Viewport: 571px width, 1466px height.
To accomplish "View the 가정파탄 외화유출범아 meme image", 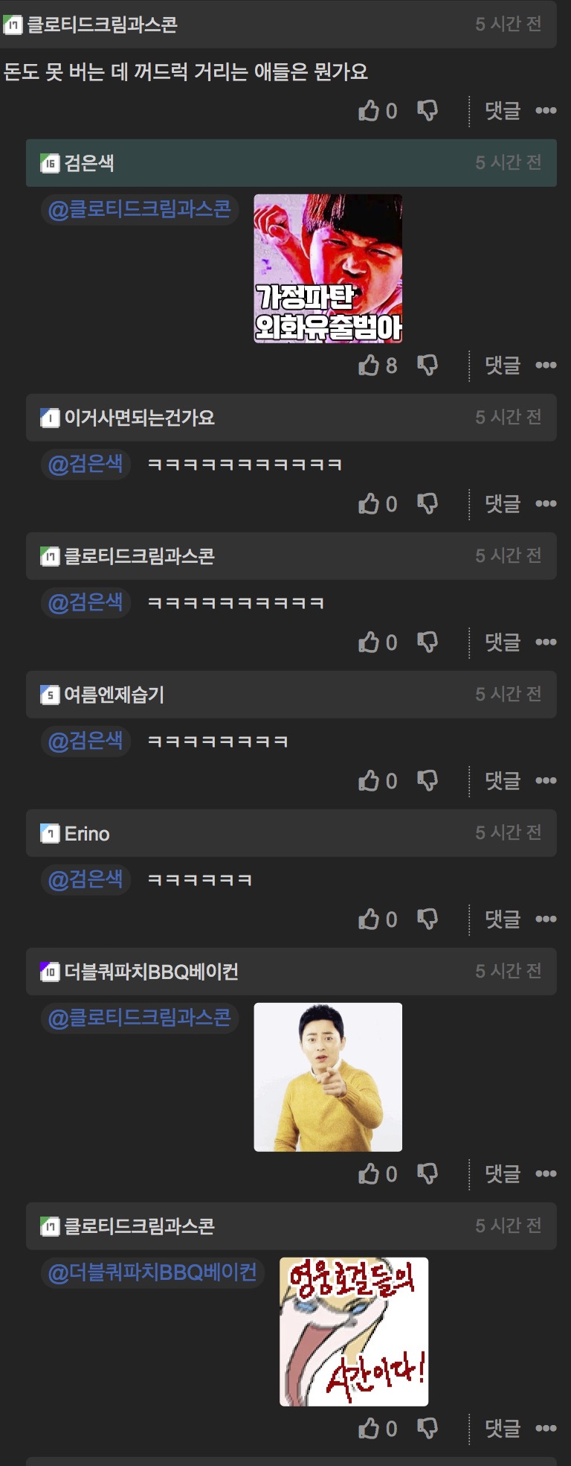I will click(x=328, y=269).
